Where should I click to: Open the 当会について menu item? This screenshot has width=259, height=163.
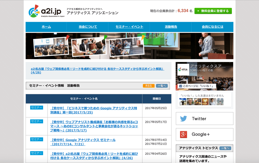[x=88, y=27]
